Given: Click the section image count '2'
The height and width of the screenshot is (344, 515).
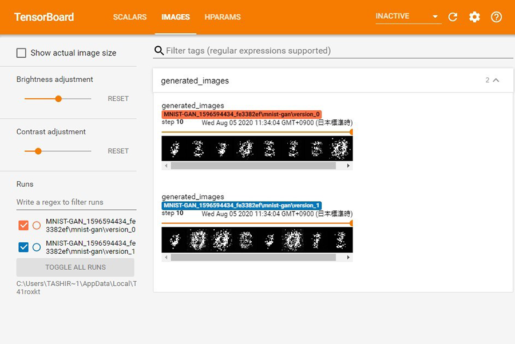Looking at the screenshot, I should coord(488,80).
